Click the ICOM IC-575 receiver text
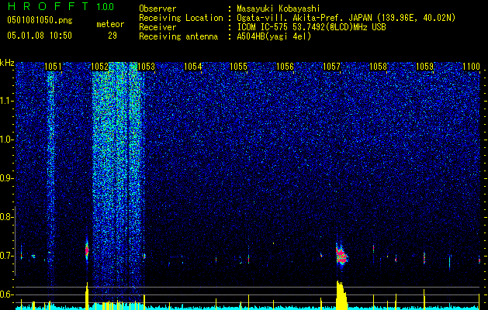 (312, 27)
